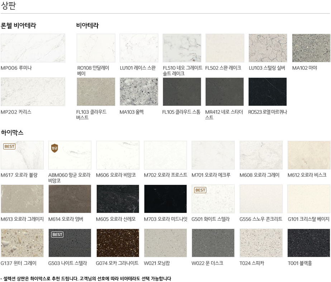Image resolution: width=331 pixels, height=282 pixels.
Task: Select the M703 오로라 미드나잇 swatch
Action: point(165,199)
